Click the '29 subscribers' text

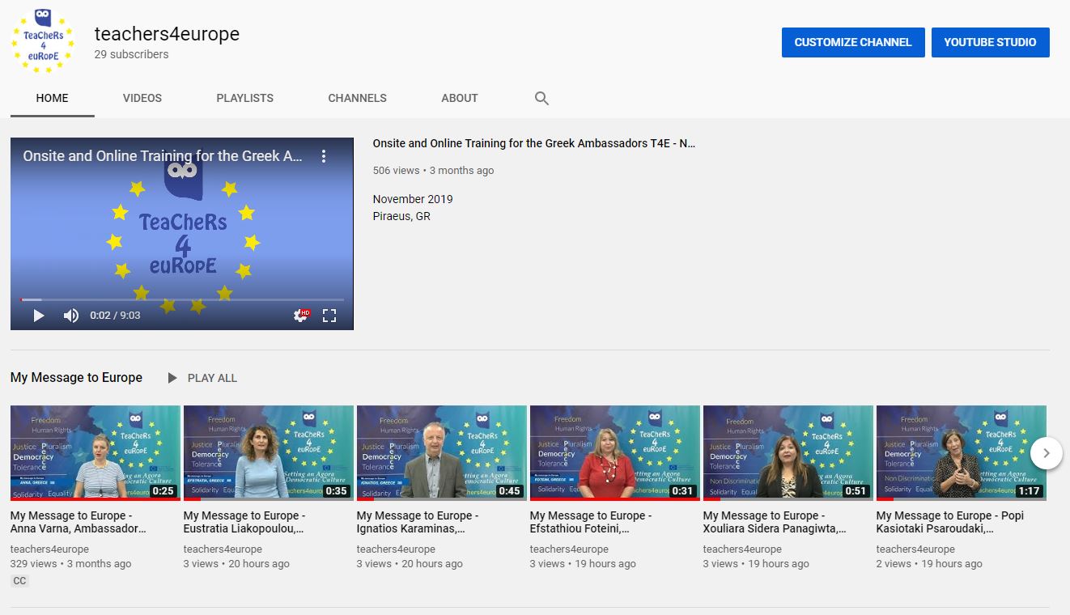click(132, 54)
